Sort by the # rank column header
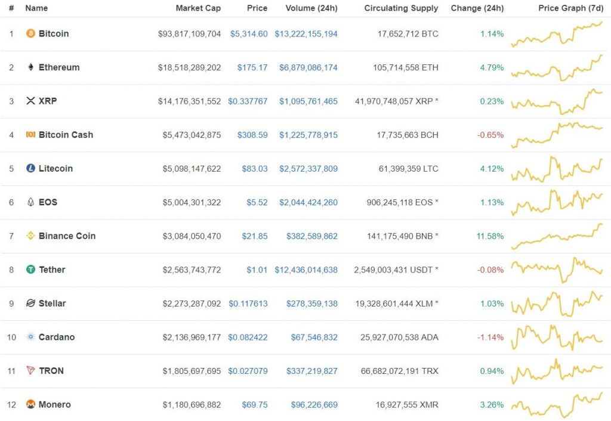The height and width of the screenshot is (421, 611). pyautogui.click(x=12, y=8)
